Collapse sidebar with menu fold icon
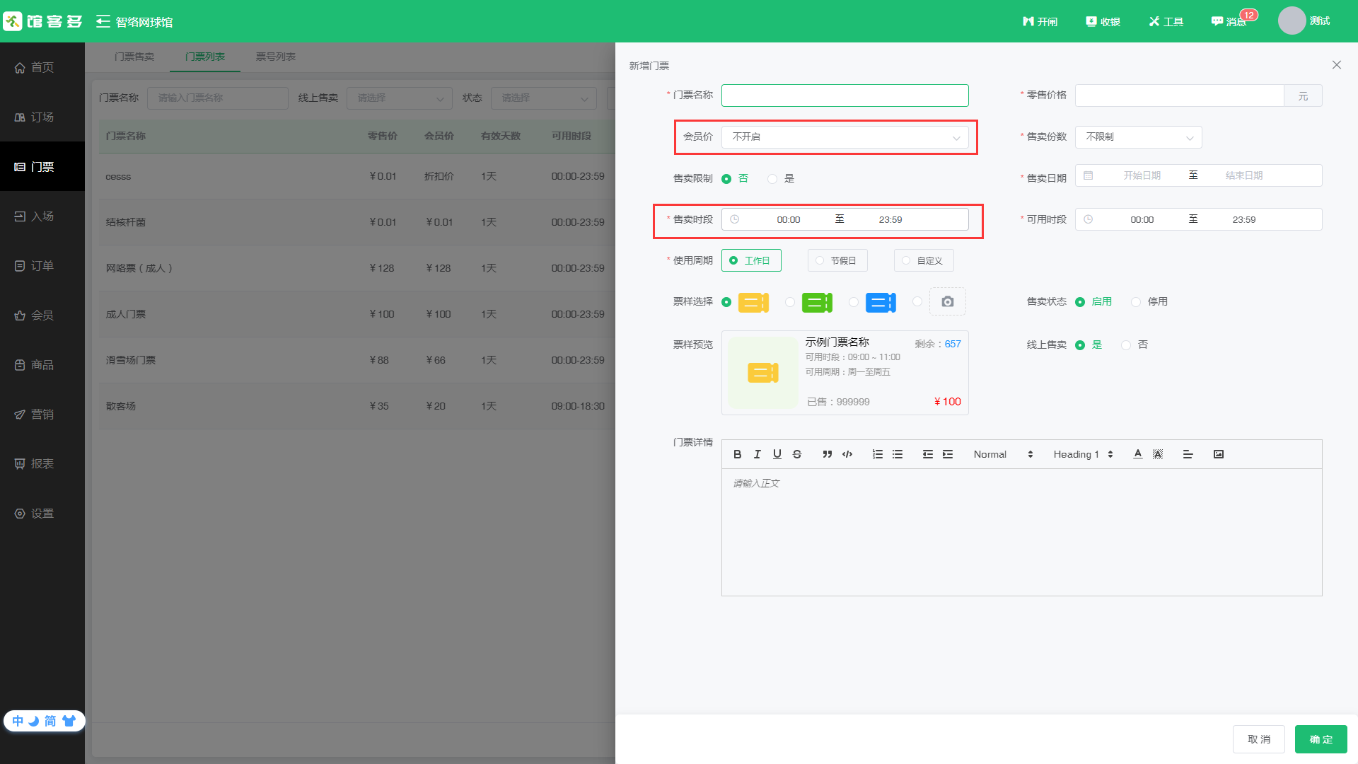This screenshot has height=764, width=1358. pyautogui.click(x=103, y=21)
